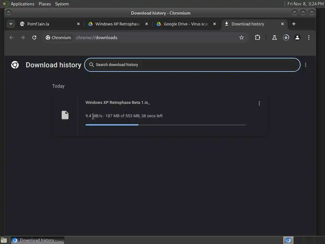Open Chrome Labs flask icon
This screenshot has width=325, height=244.
(275, 37)
